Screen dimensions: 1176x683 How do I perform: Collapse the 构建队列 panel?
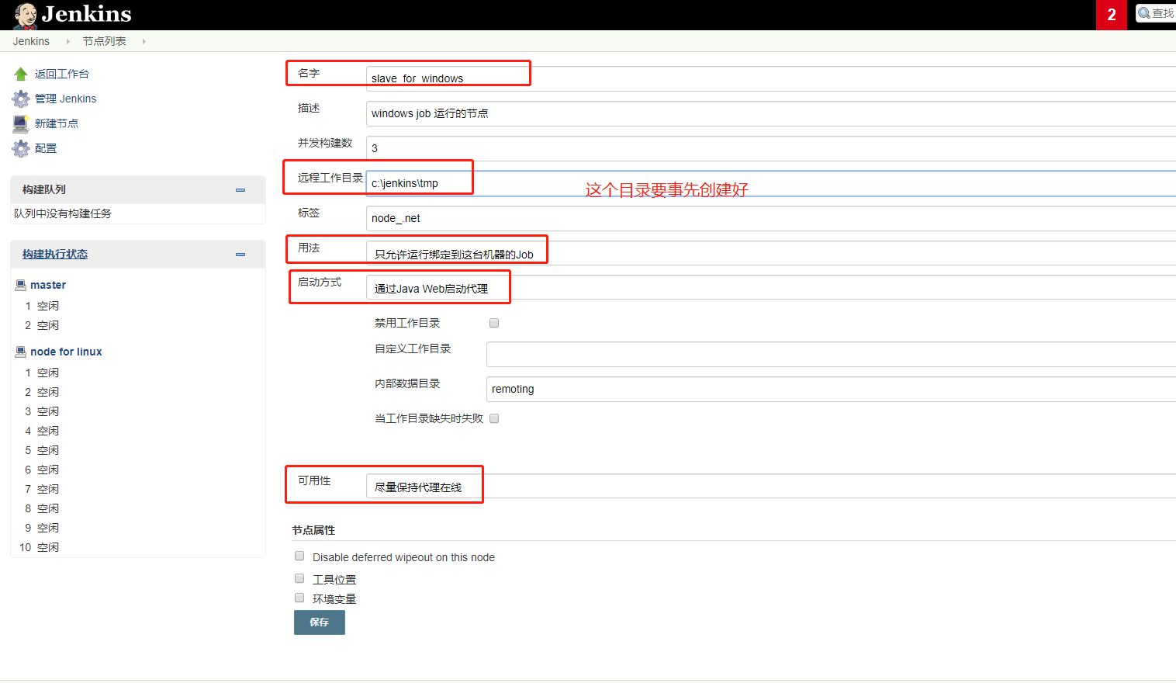[240, 190]
